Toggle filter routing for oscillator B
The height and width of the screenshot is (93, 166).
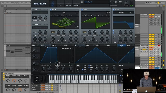coord(113,33)
